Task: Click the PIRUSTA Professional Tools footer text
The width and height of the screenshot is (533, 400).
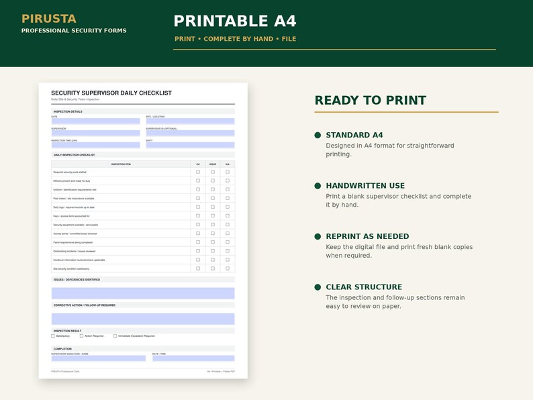Action: 65,371
